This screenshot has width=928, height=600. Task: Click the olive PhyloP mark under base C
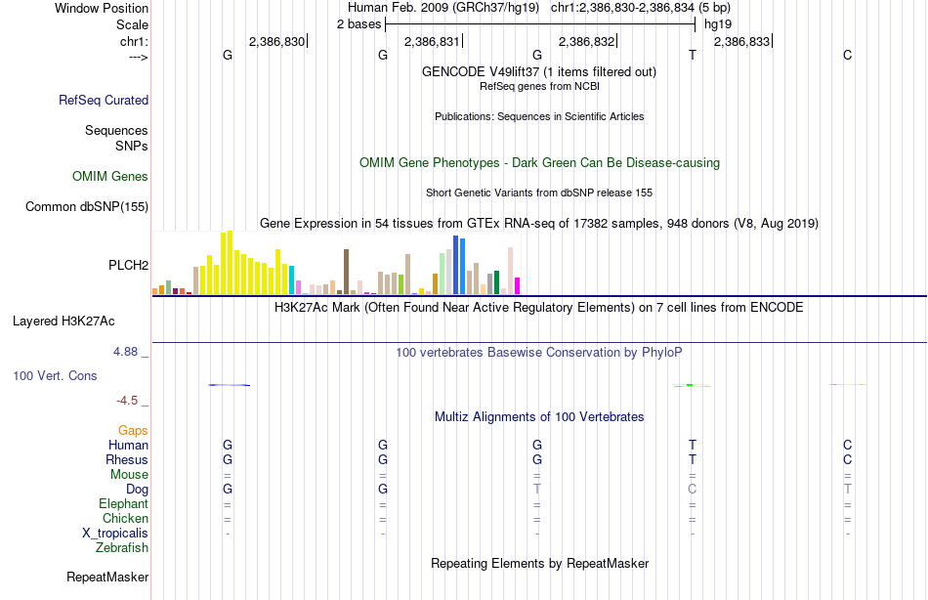848,384
